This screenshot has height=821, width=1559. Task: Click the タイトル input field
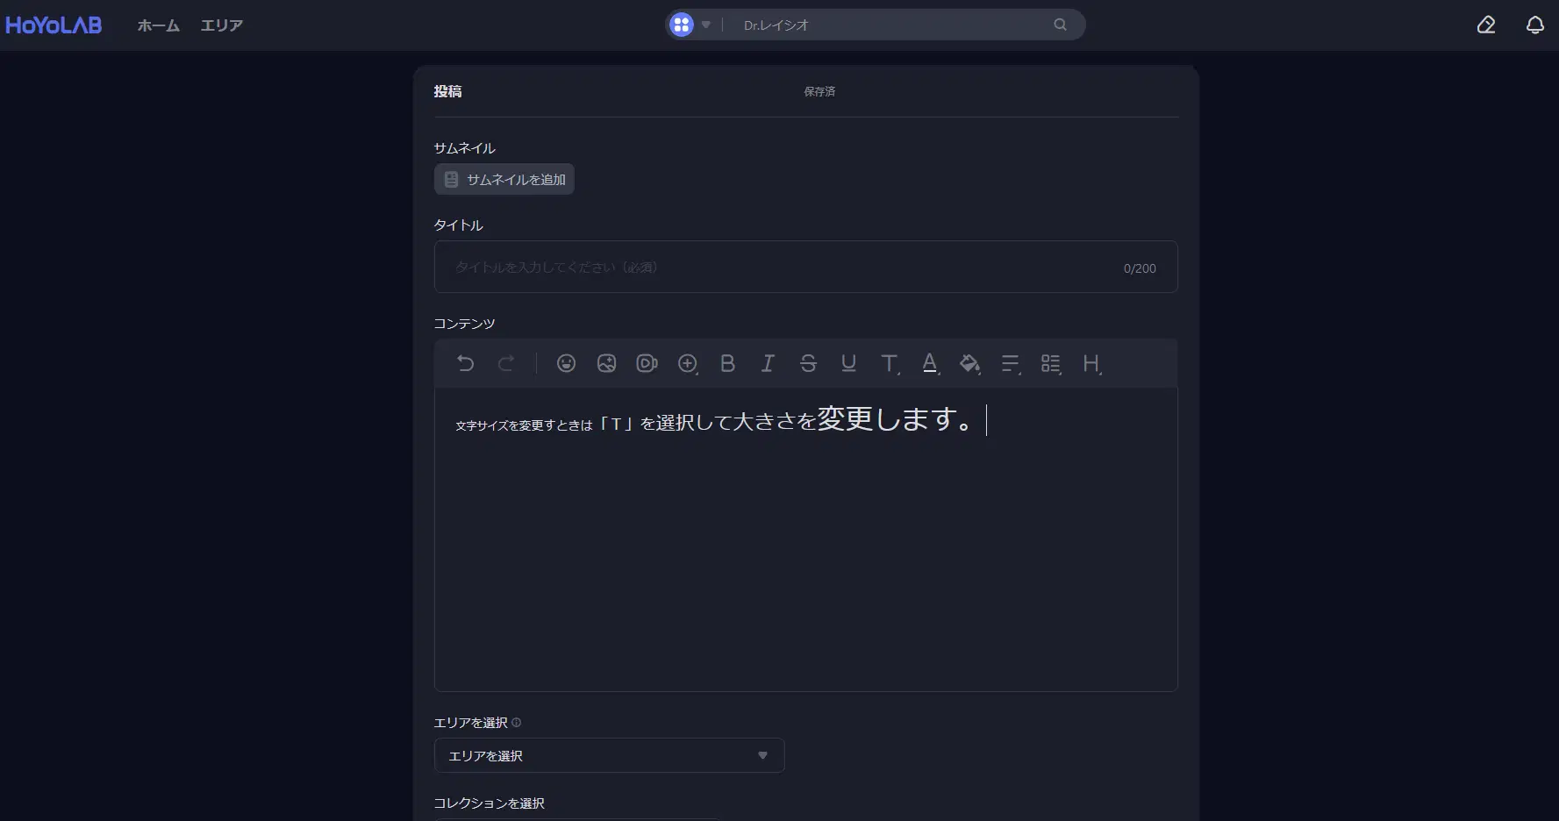(781, 267)
